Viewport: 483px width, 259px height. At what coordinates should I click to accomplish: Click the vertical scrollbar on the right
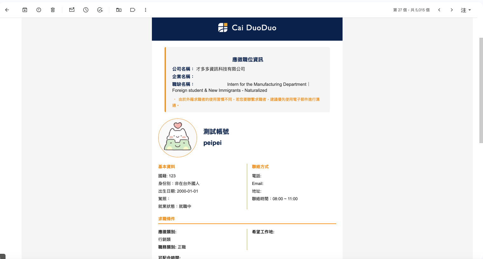(x=481, y=91)
